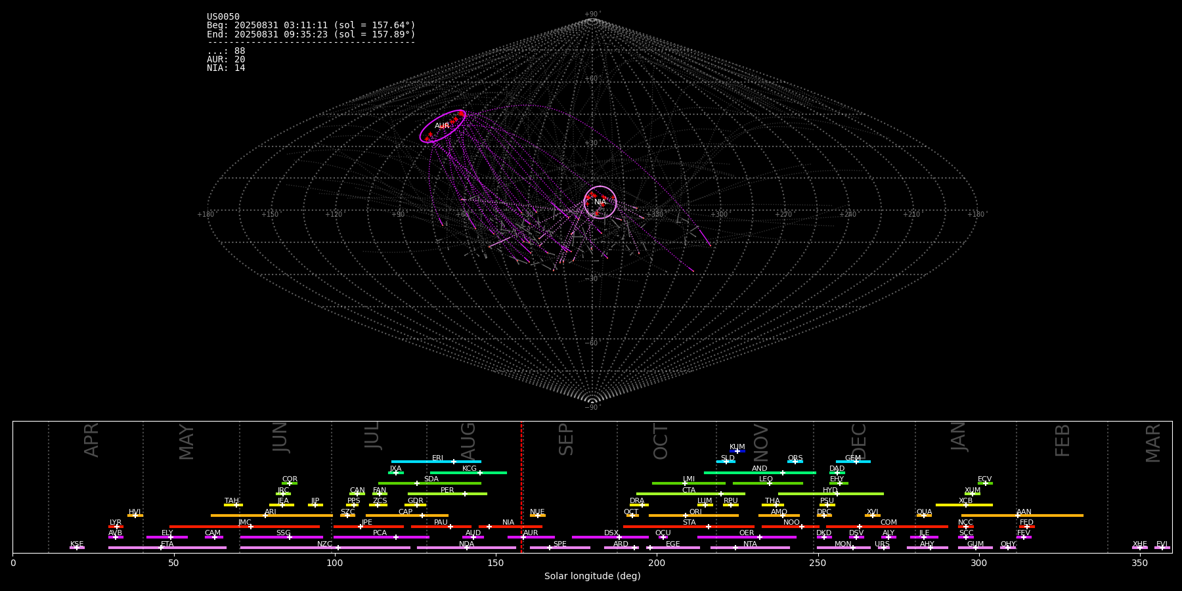Select the ORS shower label
This screenshot has width=1182, height=591.
point(795,458)
